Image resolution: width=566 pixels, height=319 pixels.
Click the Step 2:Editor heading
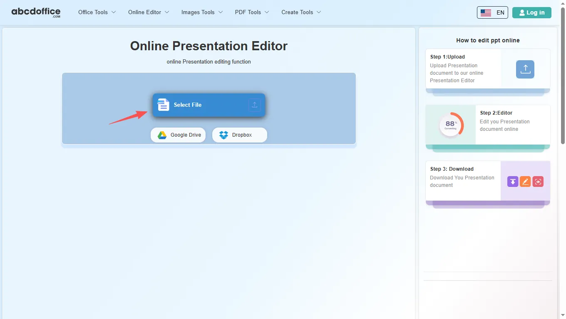pos(496,113)
